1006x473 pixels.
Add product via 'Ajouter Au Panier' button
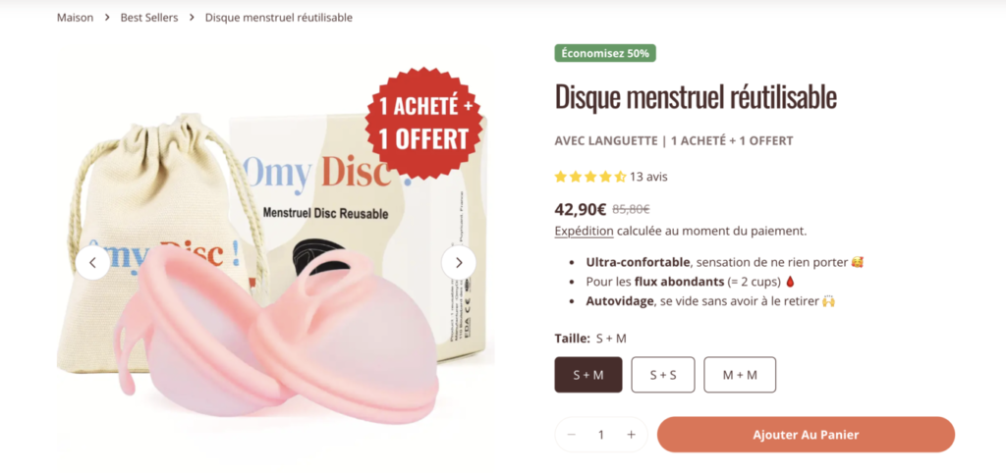tap(806, 435)
